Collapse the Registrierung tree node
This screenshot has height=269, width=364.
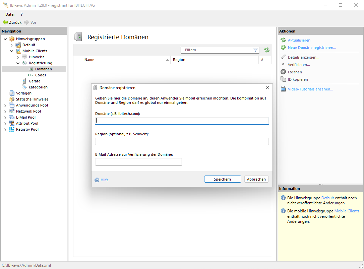coord(18,63)
